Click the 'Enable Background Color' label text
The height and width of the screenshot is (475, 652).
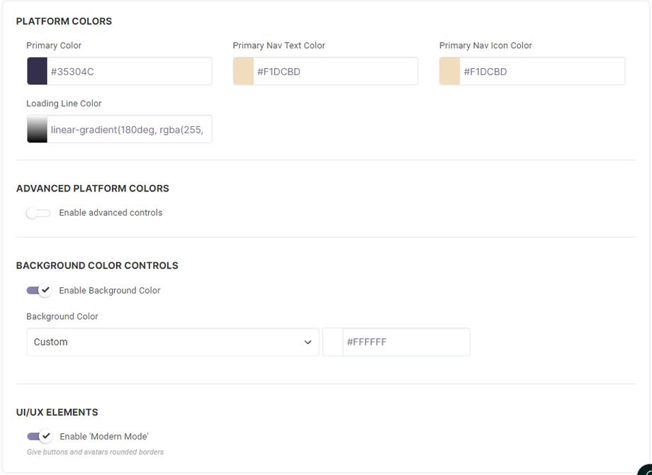(x=110, y=290)
